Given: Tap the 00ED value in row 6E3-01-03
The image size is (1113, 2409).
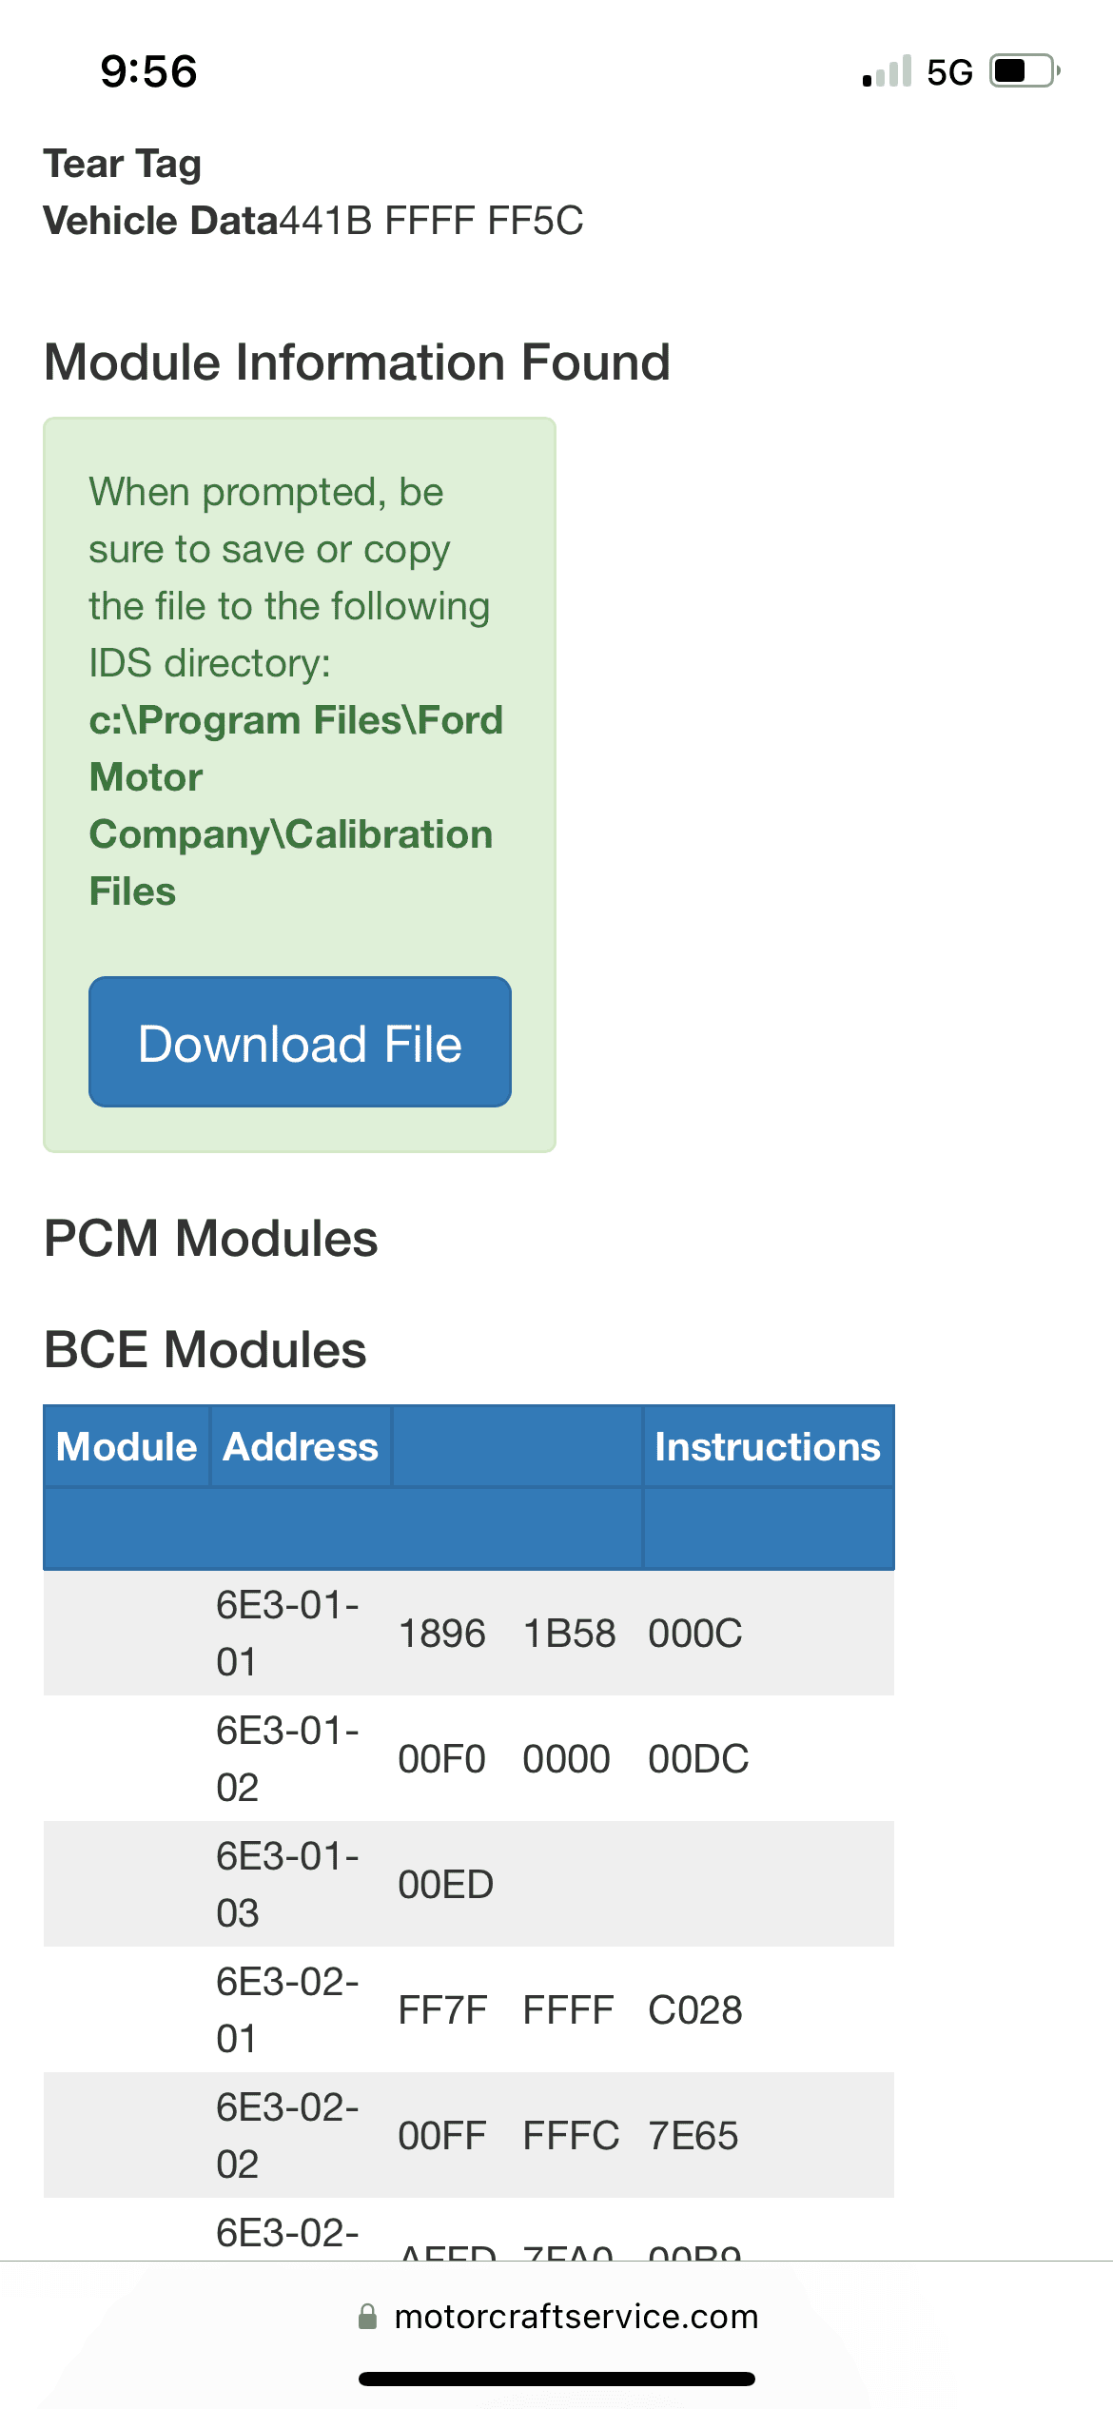Looking at the screenshot, I should [x=445, y=1884].
